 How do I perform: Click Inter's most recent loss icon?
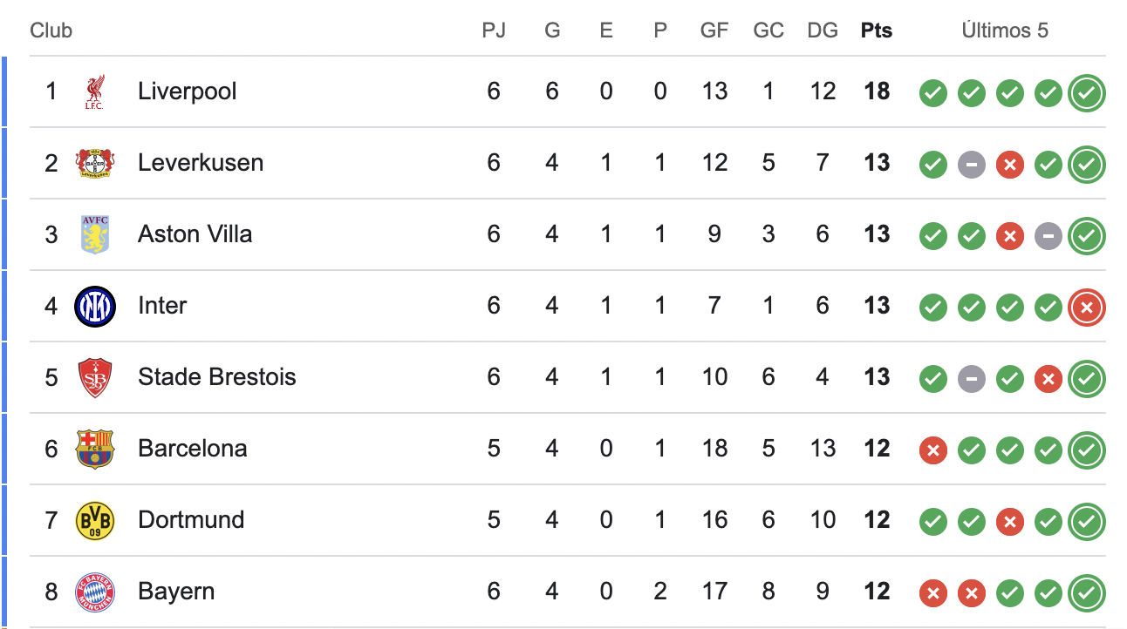pos(1087,306)
